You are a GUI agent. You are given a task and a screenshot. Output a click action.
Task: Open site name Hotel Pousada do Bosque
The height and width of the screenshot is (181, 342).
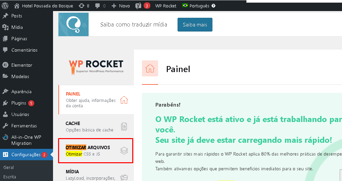(48, 6)
